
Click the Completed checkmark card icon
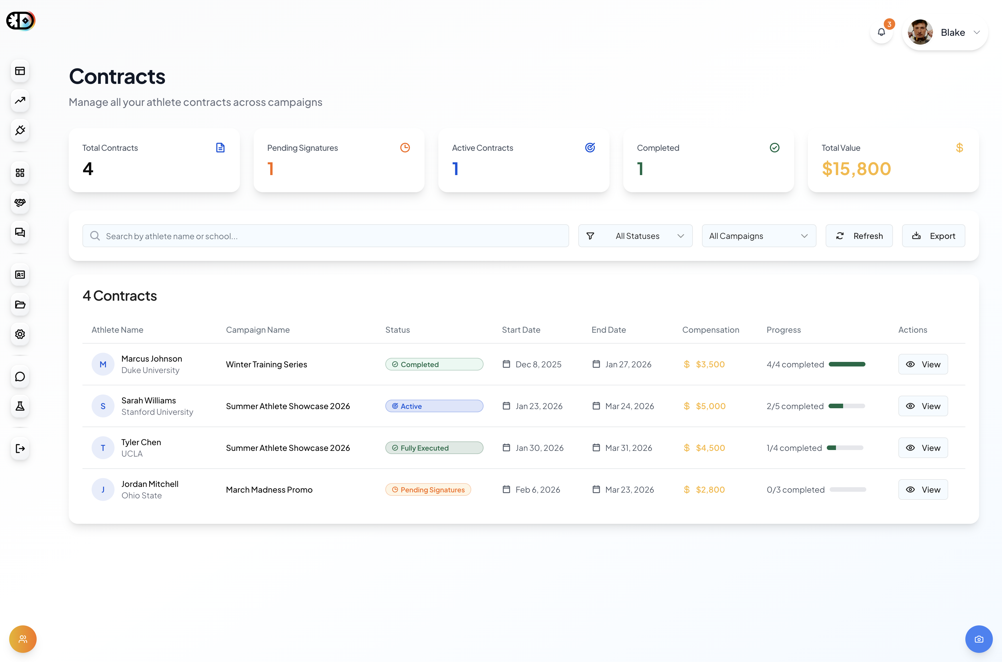coord(775,148)
